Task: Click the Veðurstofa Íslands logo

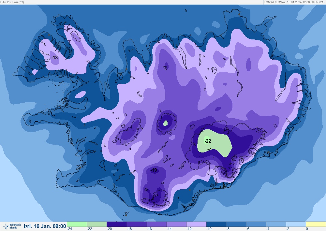Action: click(x=12, y=226)
